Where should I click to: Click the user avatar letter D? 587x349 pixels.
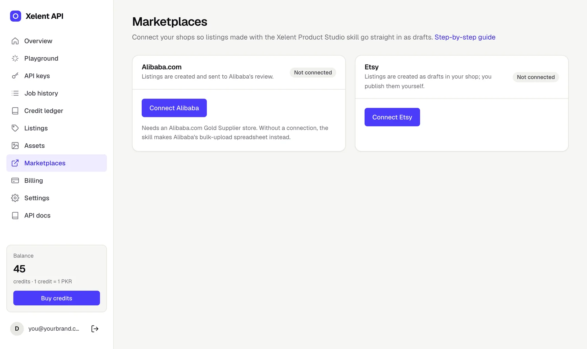(17, 329)
